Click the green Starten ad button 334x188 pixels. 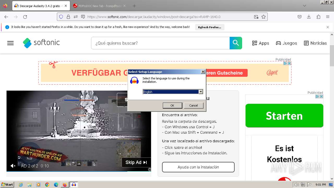(x=284, y=116)
